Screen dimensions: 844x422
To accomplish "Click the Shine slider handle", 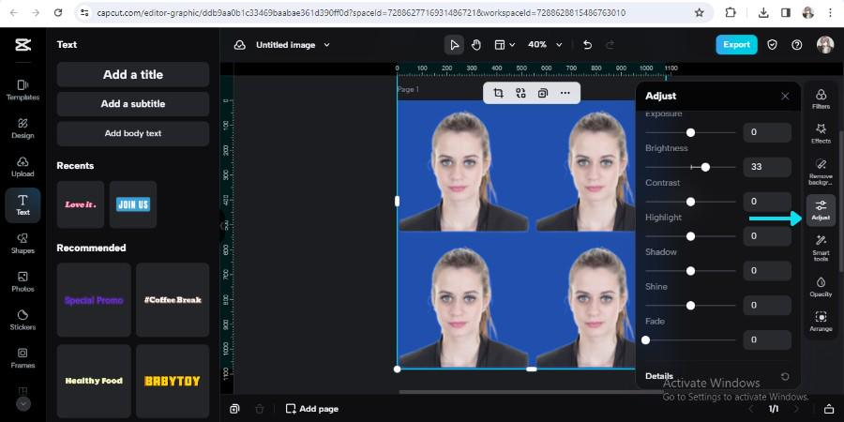I will point(690,306).
